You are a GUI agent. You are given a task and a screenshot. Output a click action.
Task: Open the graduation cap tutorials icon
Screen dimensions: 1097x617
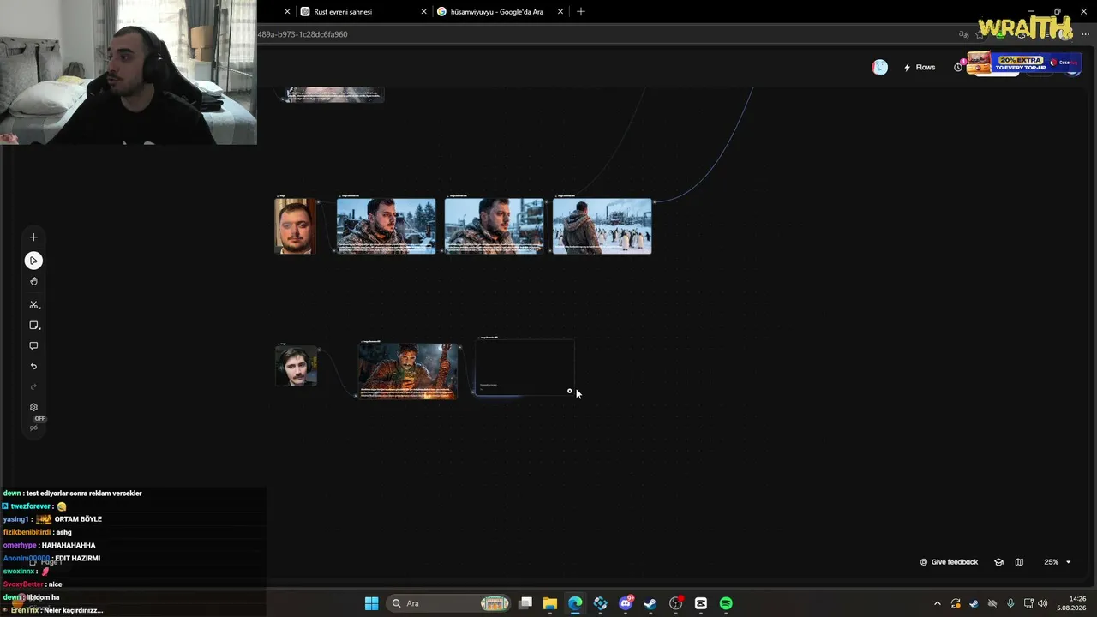pos(998,562)
